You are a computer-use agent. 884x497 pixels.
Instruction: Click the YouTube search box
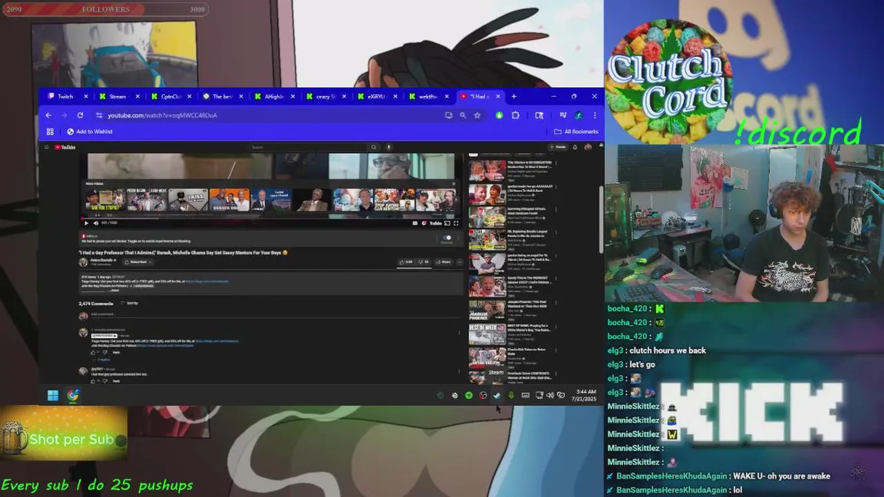307,147
